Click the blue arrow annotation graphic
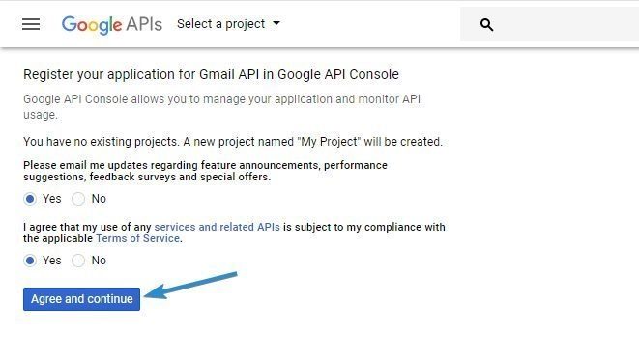Image resolution: width=639 pixels, height=358 pixels. pos(190,286)
